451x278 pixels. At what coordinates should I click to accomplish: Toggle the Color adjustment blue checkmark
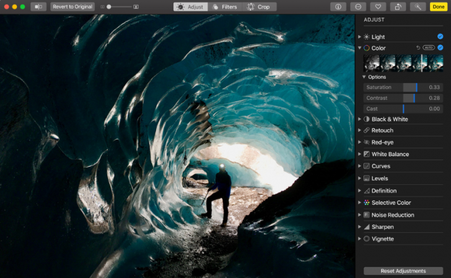point(440,48)
